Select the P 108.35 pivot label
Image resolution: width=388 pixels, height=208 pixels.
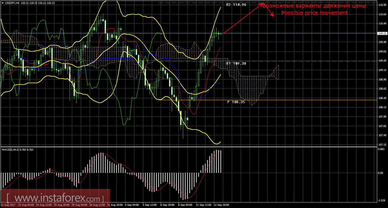(x=236, y=102)
